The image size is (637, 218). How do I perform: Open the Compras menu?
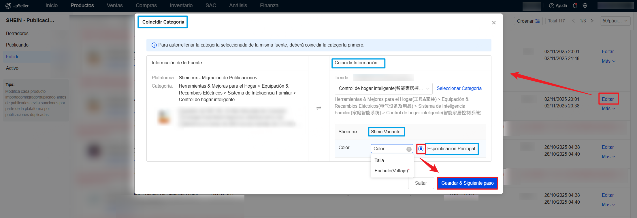pyautogui.click(x=146, y=5)
